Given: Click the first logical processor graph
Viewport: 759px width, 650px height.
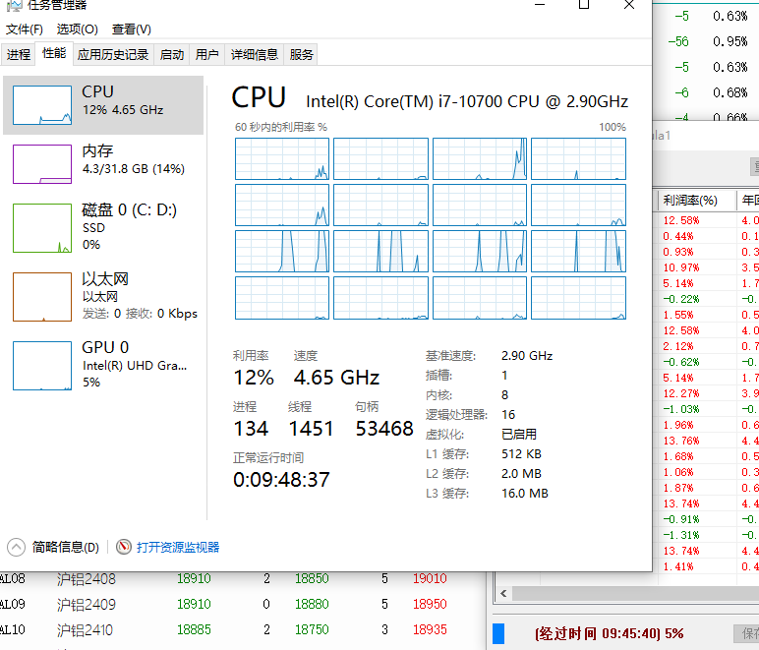Looking at the screenshot, I should click(282, 158).
